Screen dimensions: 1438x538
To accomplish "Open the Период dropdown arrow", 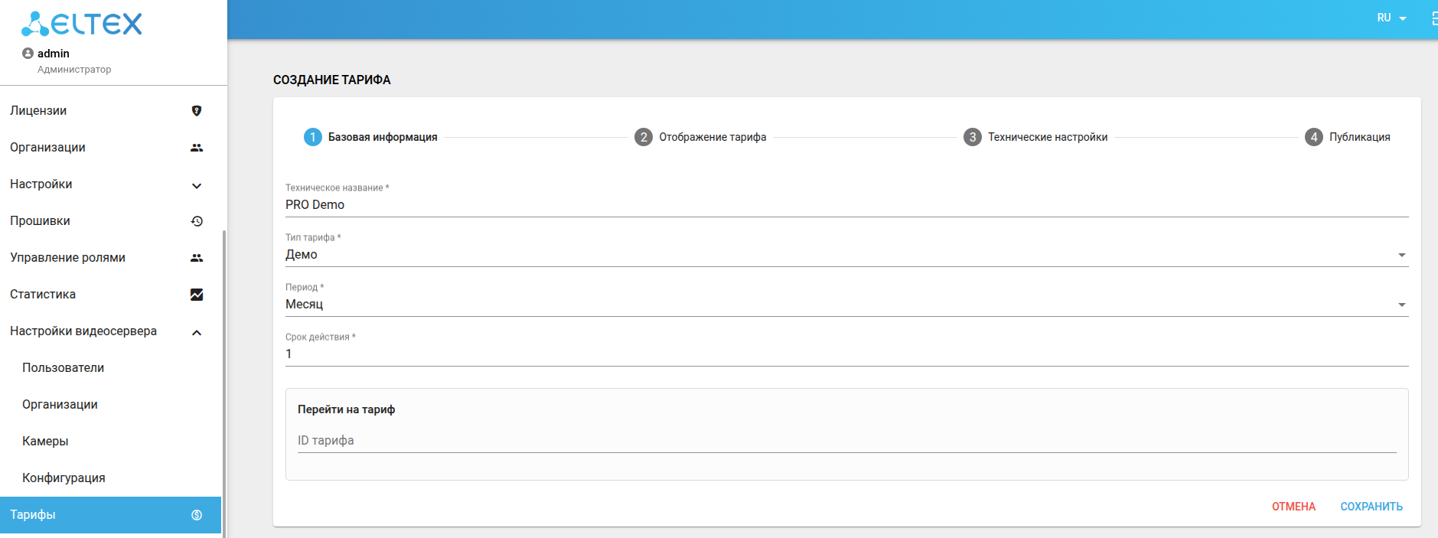I will 1402,305.
